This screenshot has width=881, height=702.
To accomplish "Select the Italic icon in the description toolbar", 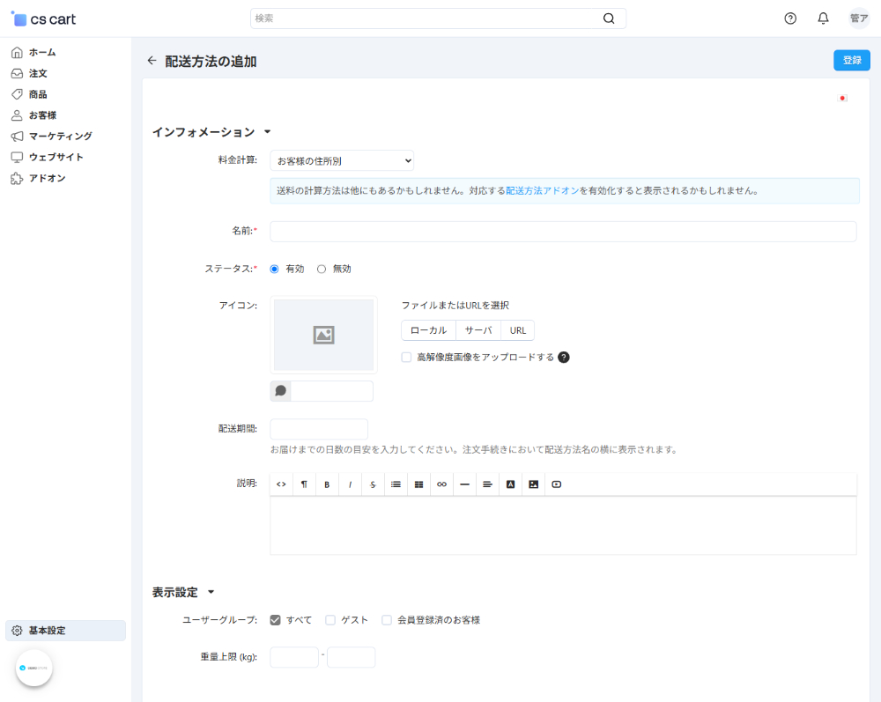I will coord(350,484).
